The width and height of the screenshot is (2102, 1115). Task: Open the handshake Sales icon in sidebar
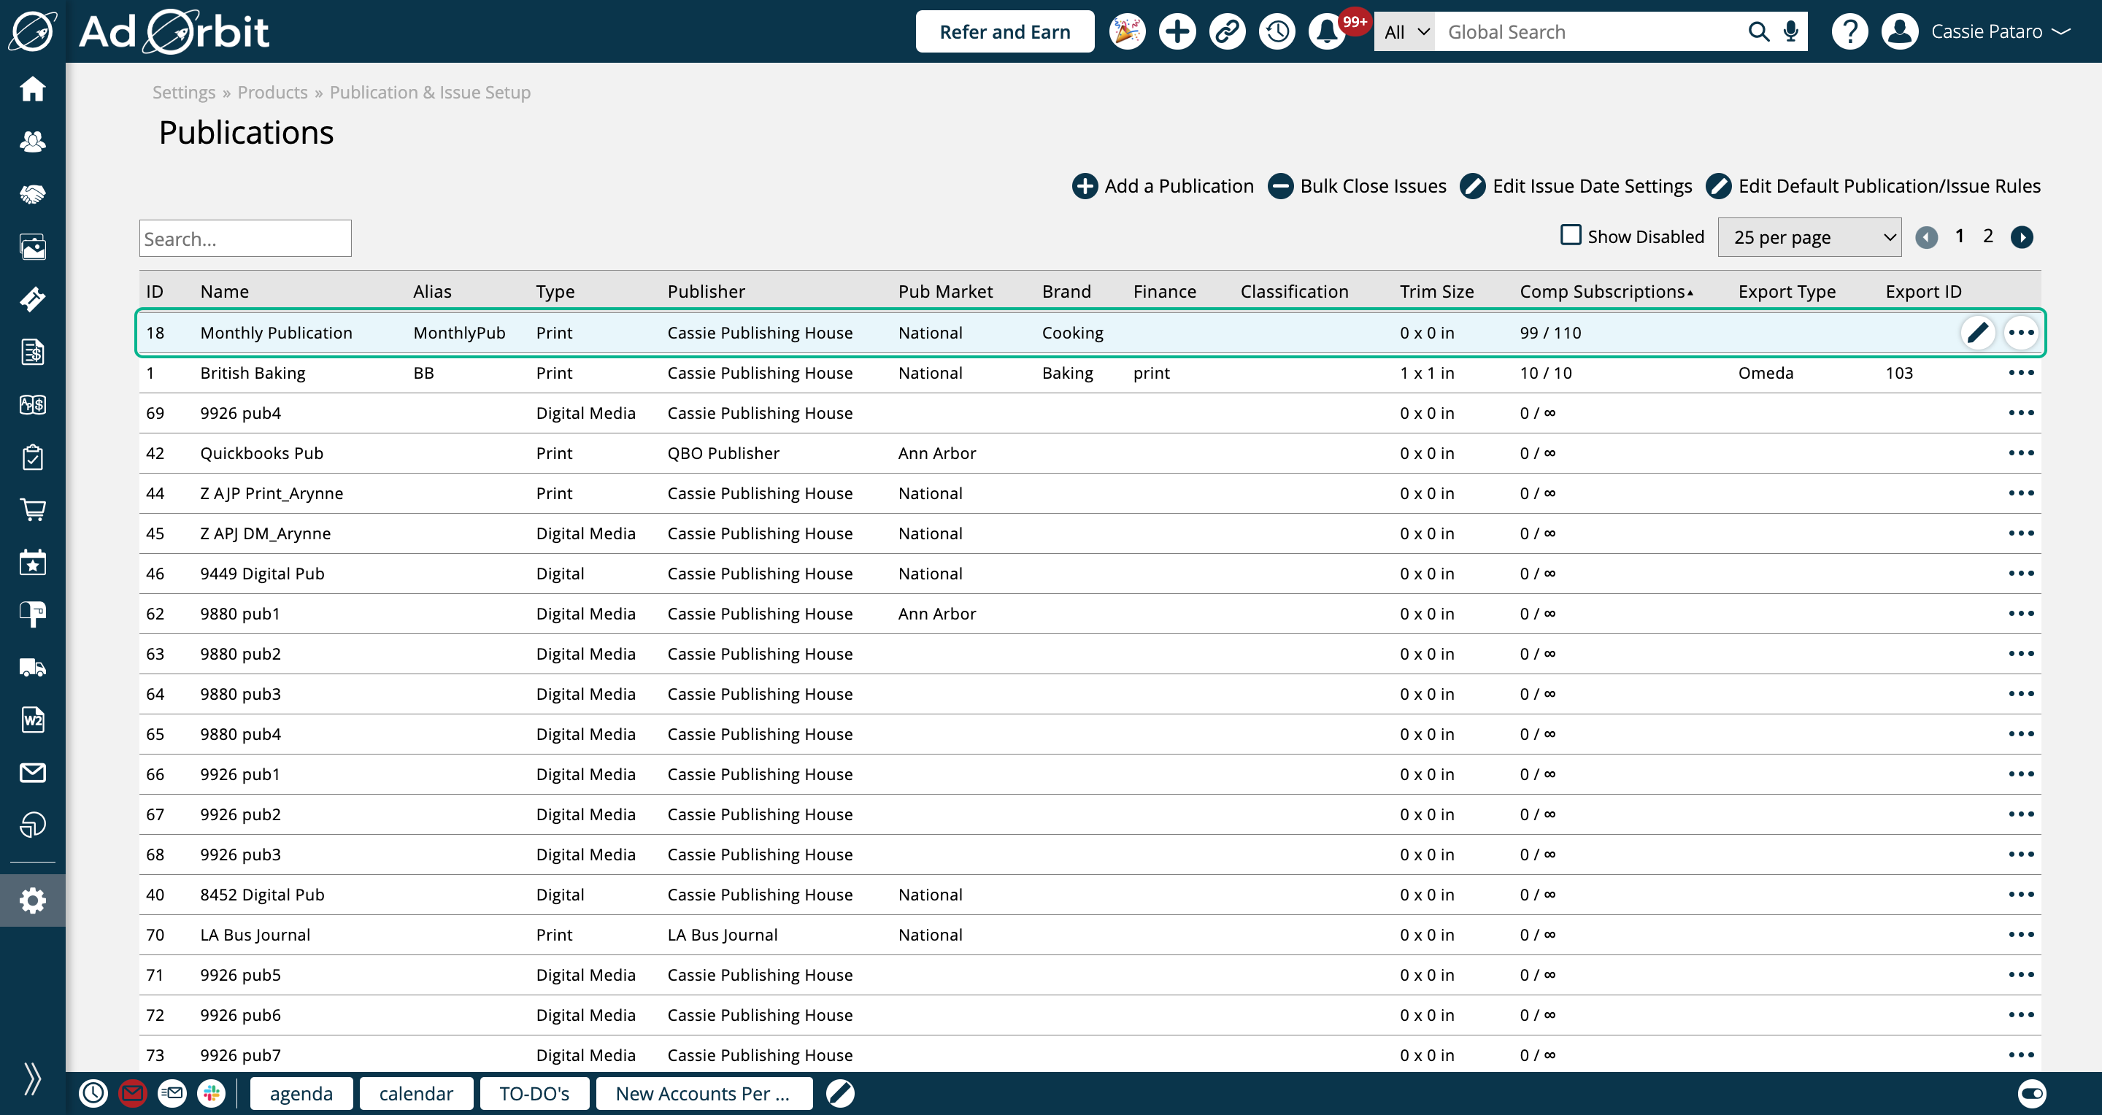pos(33,194)
